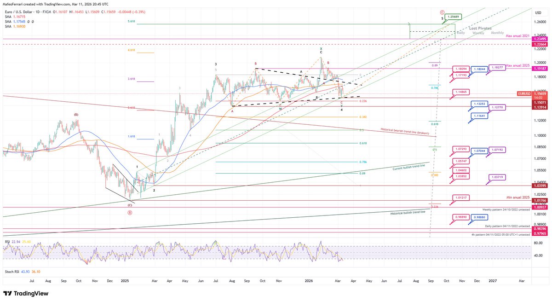Select the blue 1.11641 price callout

coord(479,116)
